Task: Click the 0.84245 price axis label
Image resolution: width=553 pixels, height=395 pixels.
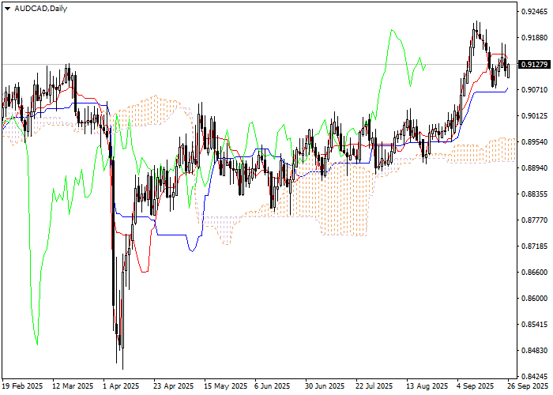Action: [534, 376]
